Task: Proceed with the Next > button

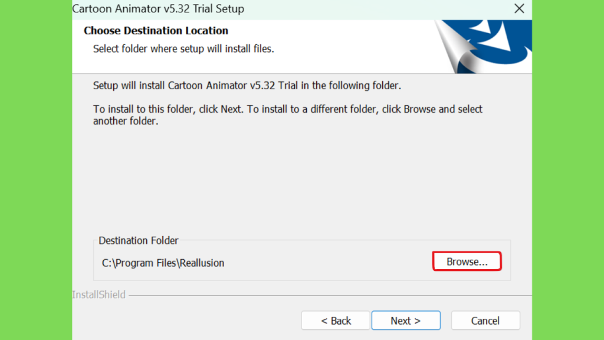Action: tap(406, 321)
